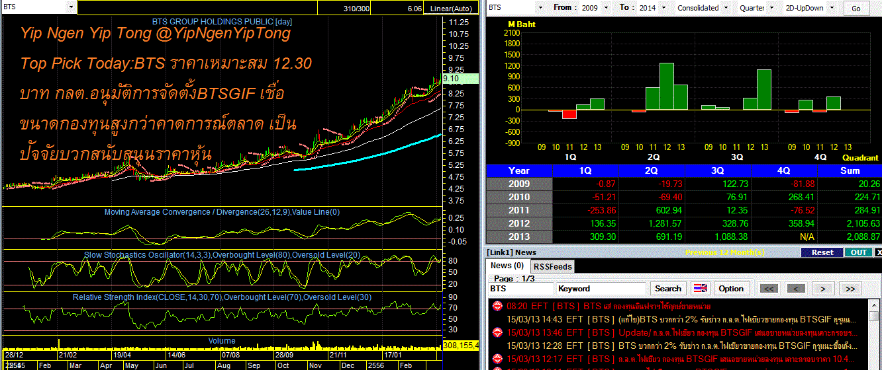Click the 13:46 Update news item icon
This screenshot has height=370, width=882.
497,332
